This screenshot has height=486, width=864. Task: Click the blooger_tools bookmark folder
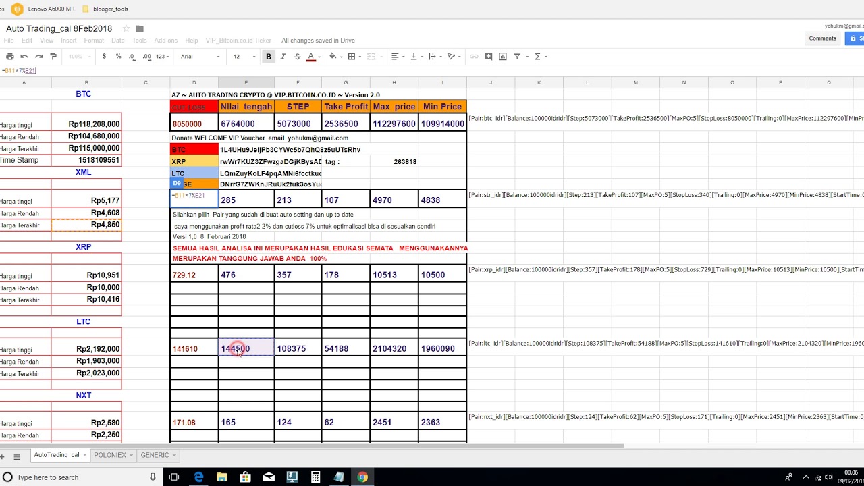coord(105,9)
